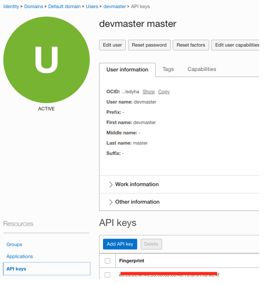Go to Domains in the breadcrumb
The width and height of the screenshot is (275, 284).
coord(34,6)
